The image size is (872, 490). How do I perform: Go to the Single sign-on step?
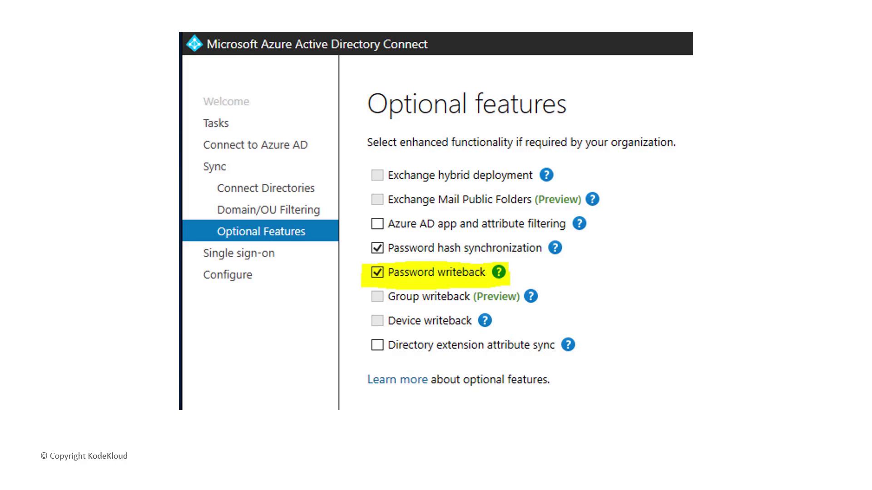point(239,253)
